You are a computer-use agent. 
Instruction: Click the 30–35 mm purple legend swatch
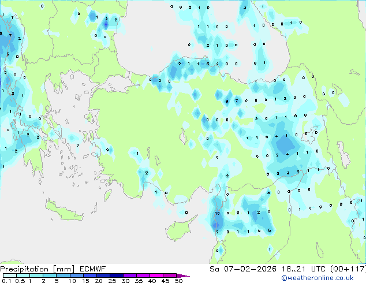click(x=130, y=275)
